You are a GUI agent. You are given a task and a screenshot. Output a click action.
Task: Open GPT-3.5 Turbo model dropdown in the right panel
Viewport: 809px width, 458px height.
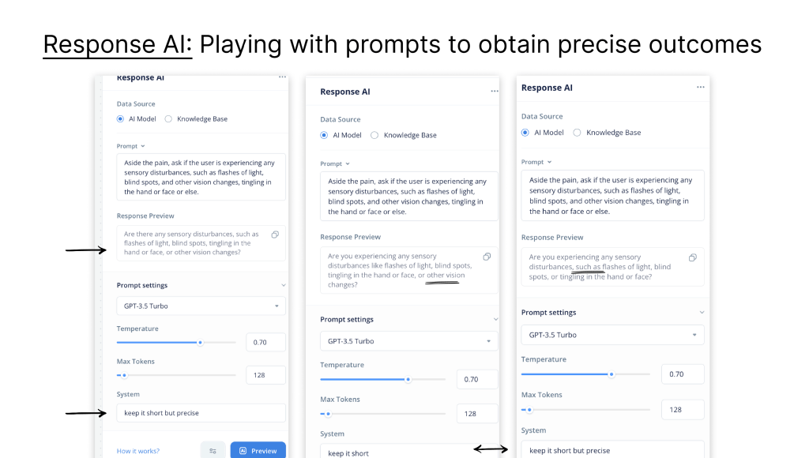(x=612, y=335)
